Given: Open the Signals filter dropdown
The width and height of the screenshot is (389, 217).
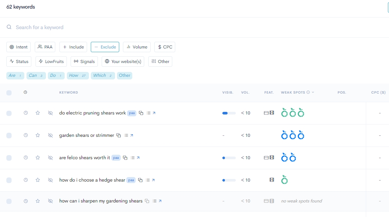Looking at the screenshot, I should coord(84,62).
